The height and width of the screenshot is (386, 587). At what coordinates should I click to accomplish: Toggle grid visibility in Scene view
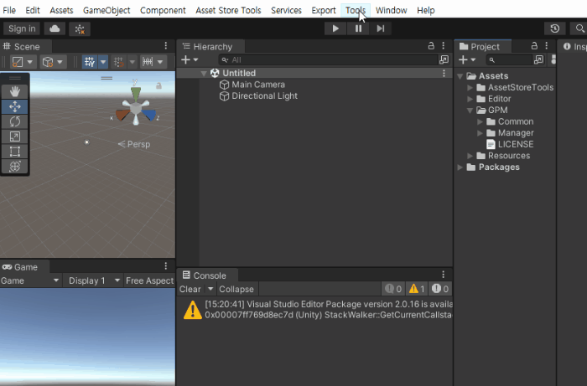[90, 62]
